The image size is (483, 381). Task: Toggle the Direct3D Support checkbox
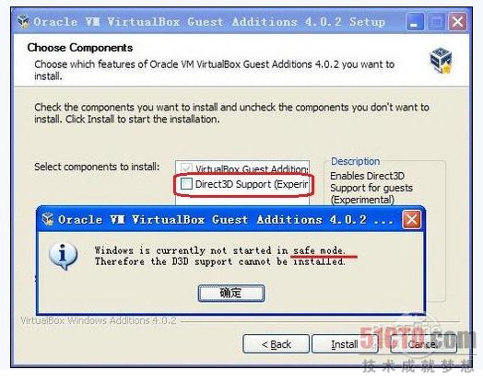tap(186, 183)
